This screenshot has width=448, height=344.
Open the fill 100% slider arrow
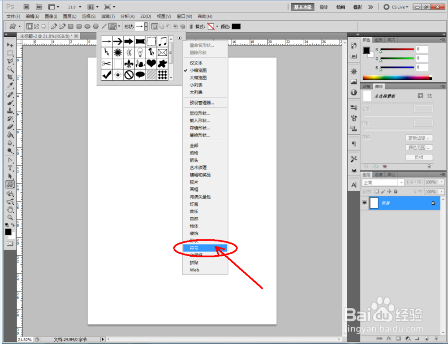442,192
